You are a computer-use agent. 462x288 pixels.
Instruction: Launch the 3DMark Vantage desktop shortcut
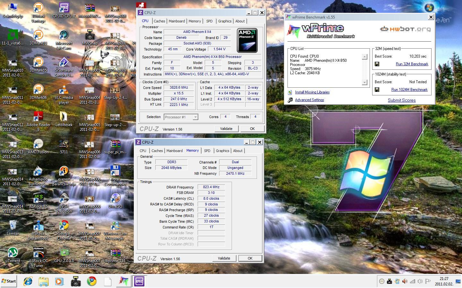pyautogui.click(x=38, y=12)
